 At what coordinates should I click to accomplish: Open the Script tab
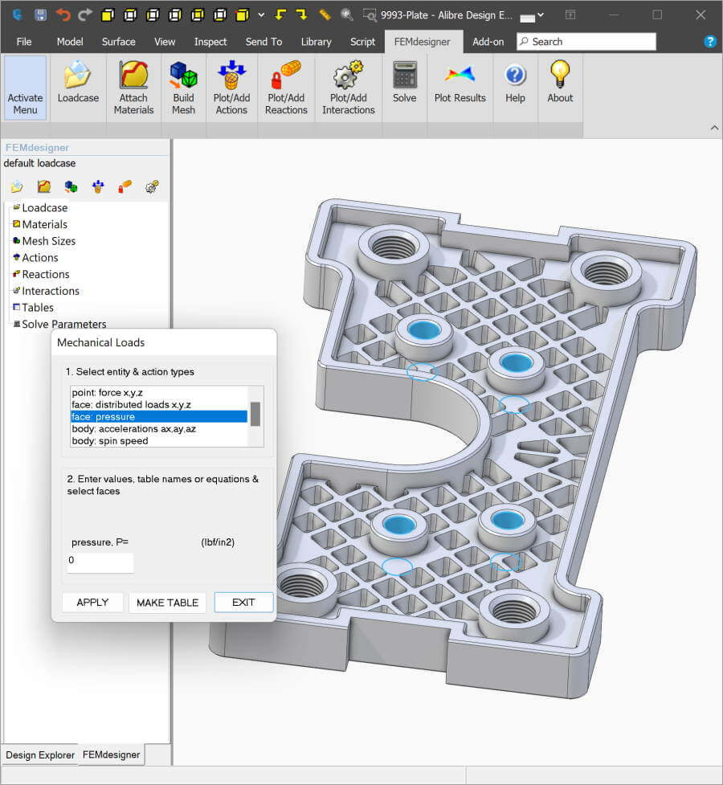(362, 42)
